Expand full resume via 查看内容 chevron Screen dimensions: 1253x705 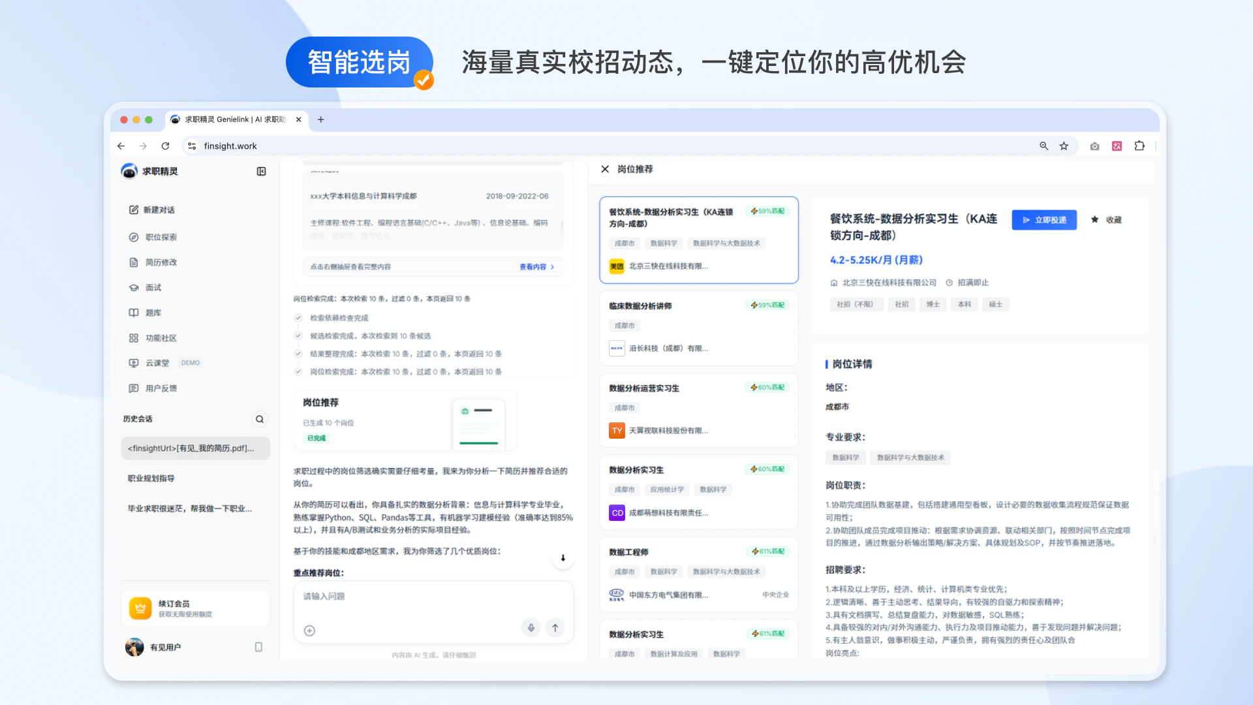click(537, 267)
